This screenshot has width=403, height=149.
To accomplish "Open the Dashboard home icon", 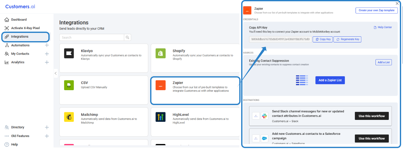I will 7,20.
